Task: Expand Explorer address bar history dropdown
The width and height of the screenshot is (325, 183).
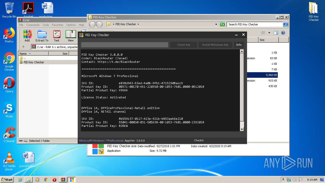Action: pyautogui.click(x=216, y=24)
